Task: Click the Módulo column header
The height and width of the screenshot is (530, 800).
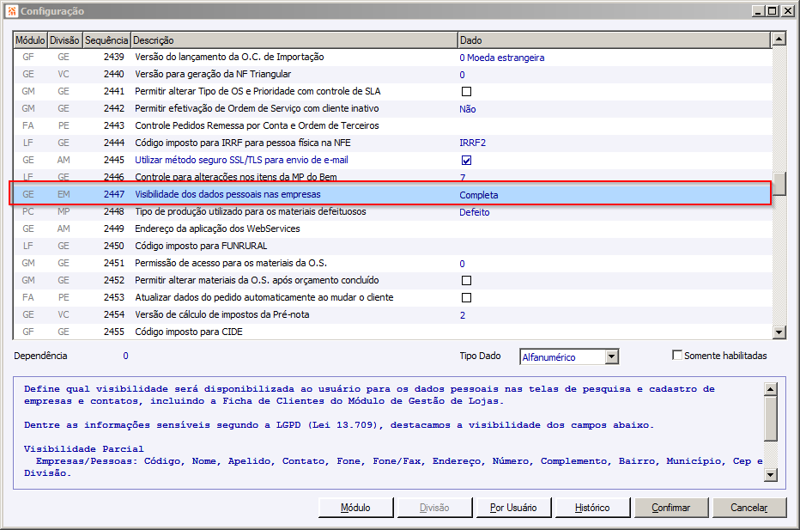Action: (30, 40)
